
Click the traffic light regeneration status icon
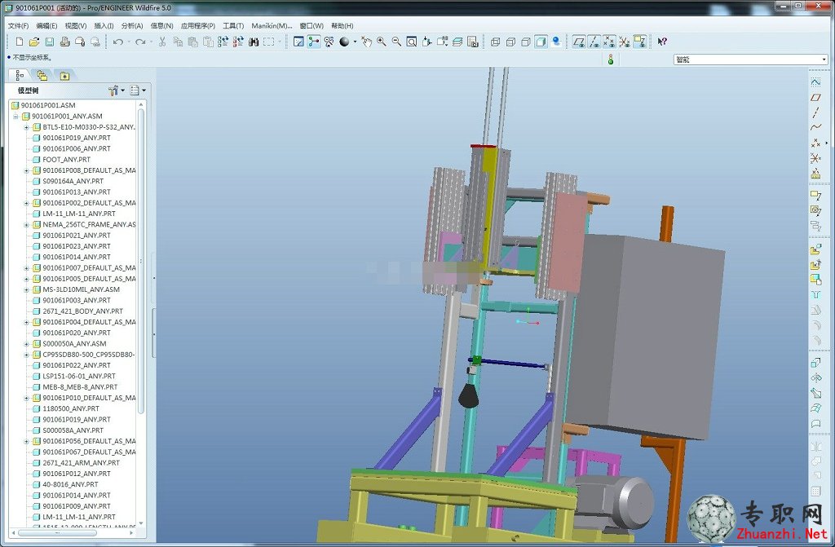tap(611, 60)
